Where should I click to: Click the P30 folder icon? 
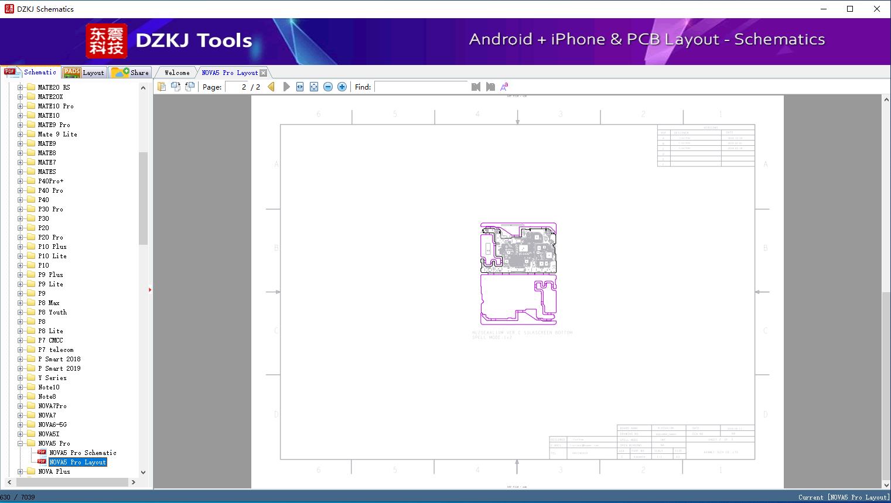[x=30, y=218]
